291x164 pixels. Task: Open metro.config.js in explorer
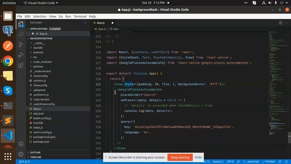click(x=42, y=132)
